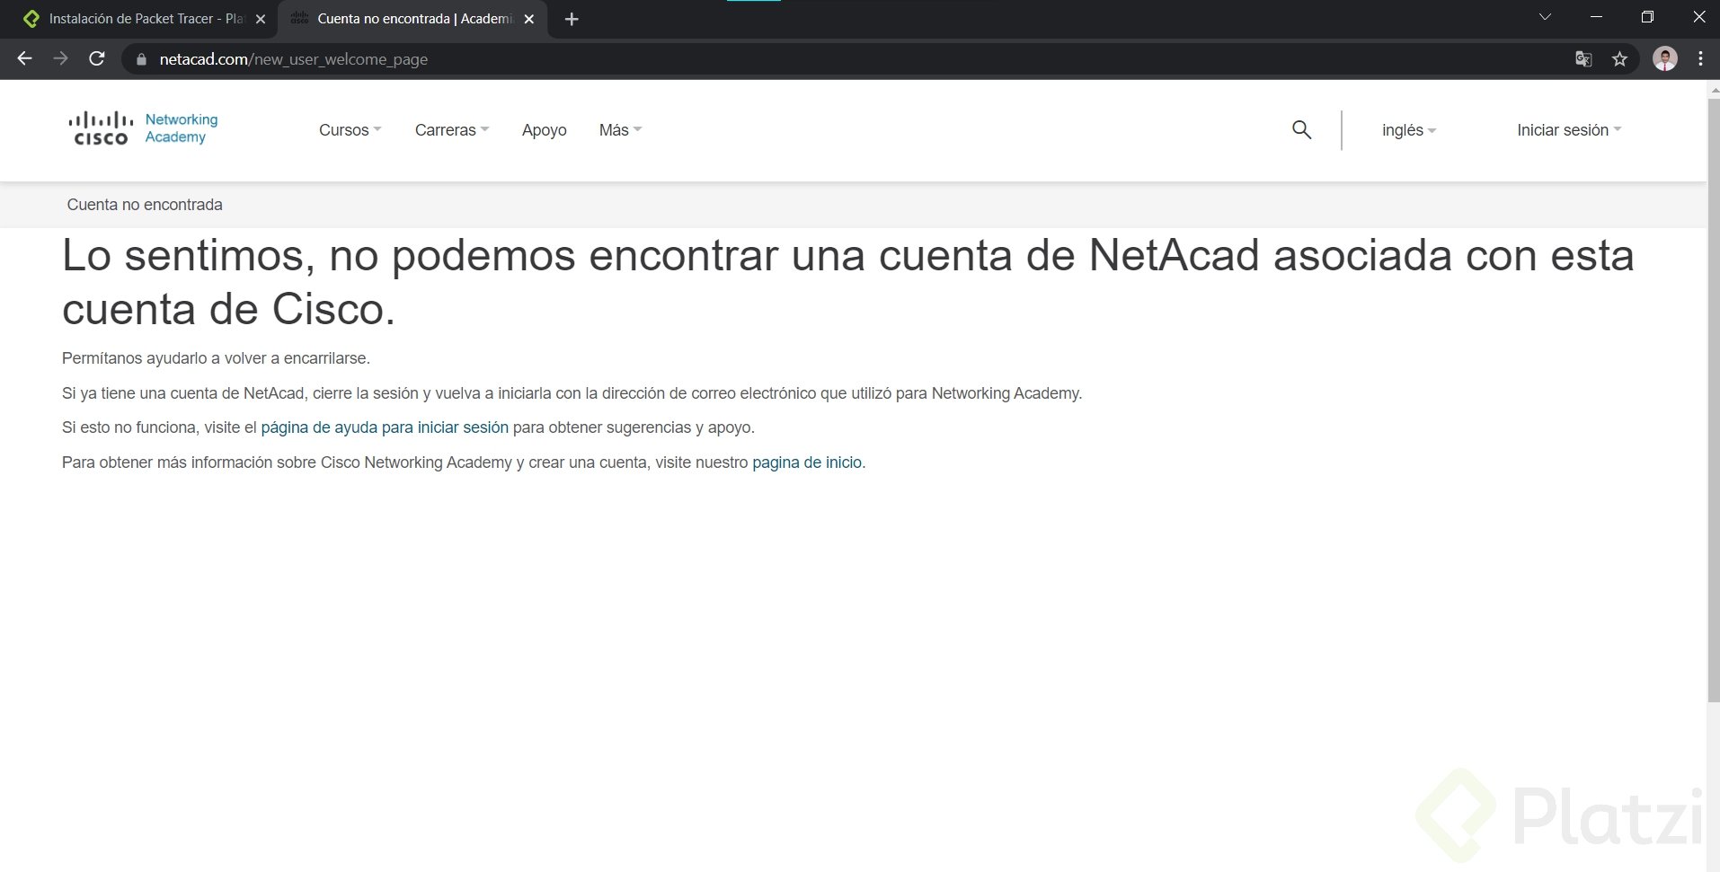This screenshot has width=1720, height=872.
Task: Open the search magnifier icon
Action: click(1301, 130)
